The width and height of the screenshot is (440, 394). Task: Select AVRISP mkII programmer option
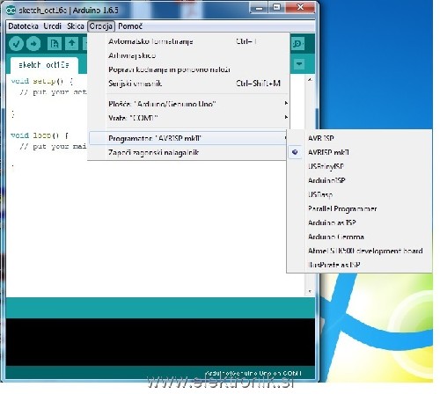[x=359, y=152]
